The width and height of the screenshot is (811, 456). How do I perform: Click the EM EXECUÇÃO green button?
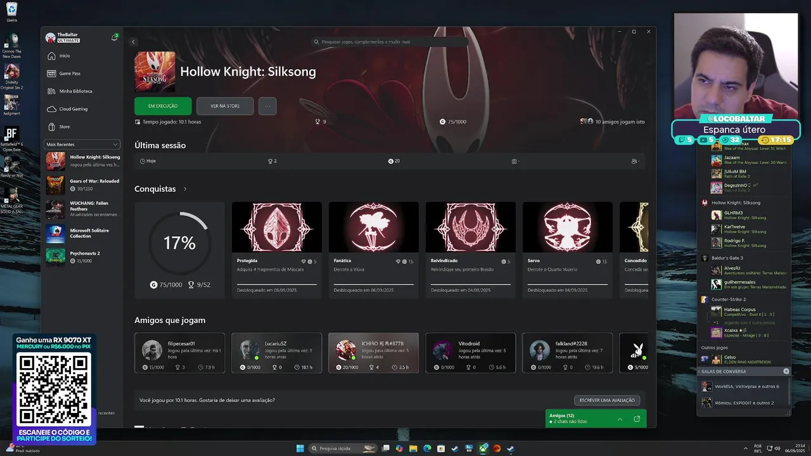pos(163,106)
